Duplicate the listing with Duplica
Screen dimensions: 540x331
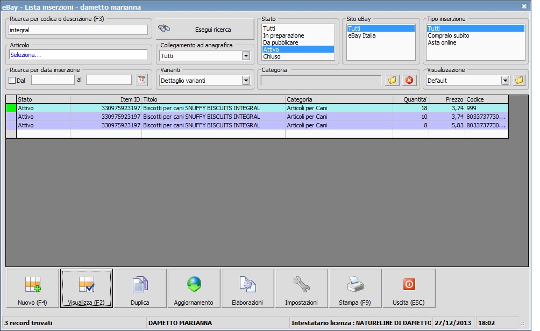[140, 288]
